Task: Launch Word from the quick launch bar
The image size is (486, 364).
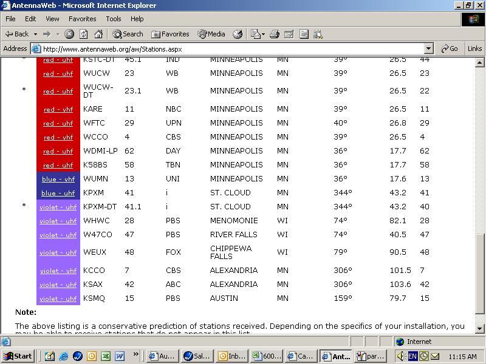Action: [120, 356]
